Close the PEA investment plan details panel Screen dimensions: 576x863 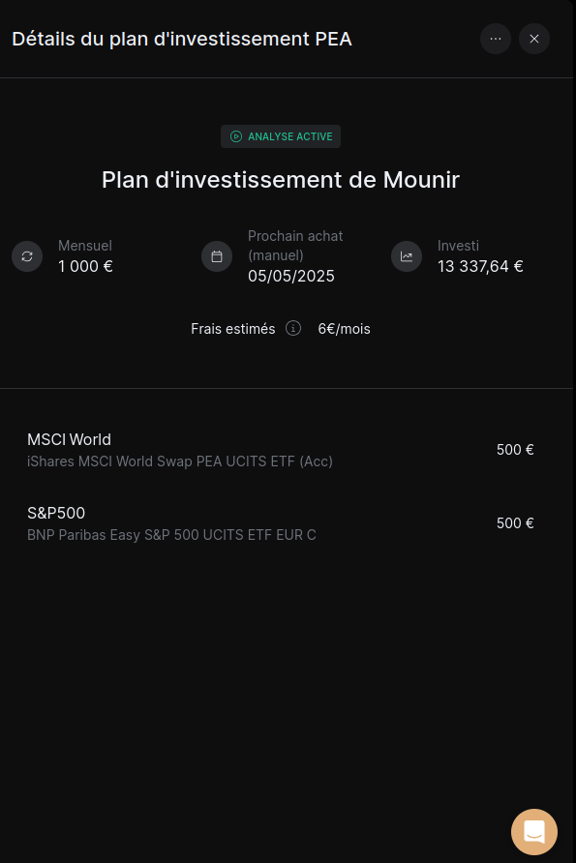coord(534,39)
